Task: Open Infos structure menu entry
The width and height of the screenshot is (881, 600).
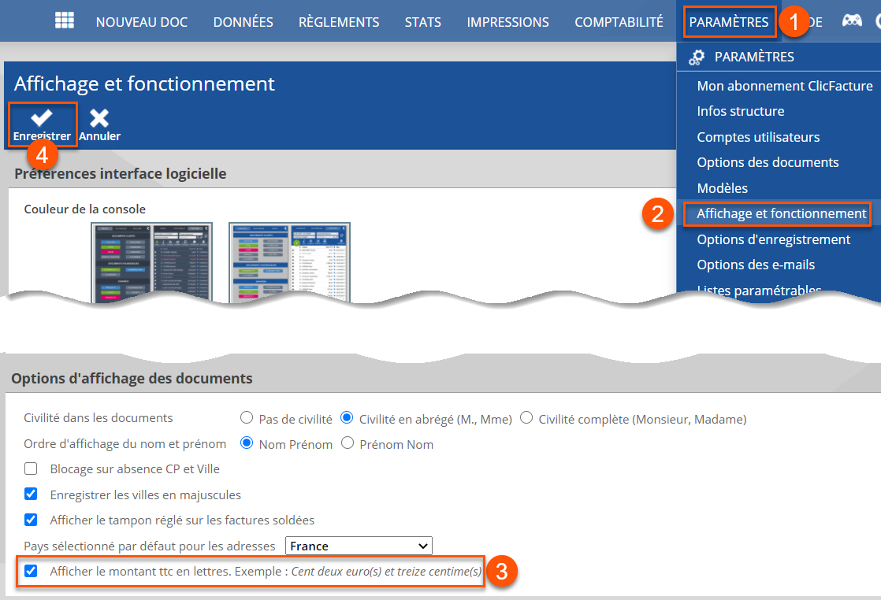Action: click(741, 111)
